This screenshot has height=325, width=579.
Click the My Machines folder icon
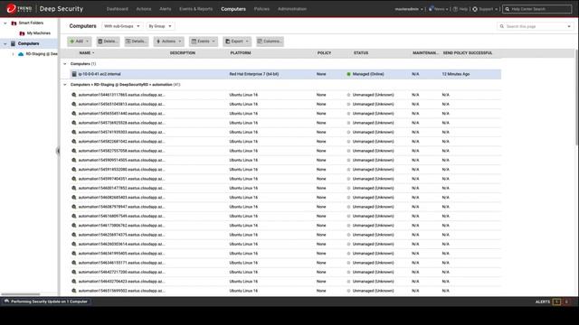(22, 33)
